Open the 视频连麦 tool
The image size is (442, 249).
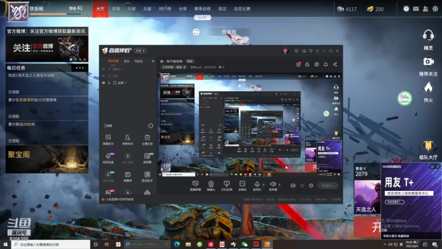click(108, 158)
